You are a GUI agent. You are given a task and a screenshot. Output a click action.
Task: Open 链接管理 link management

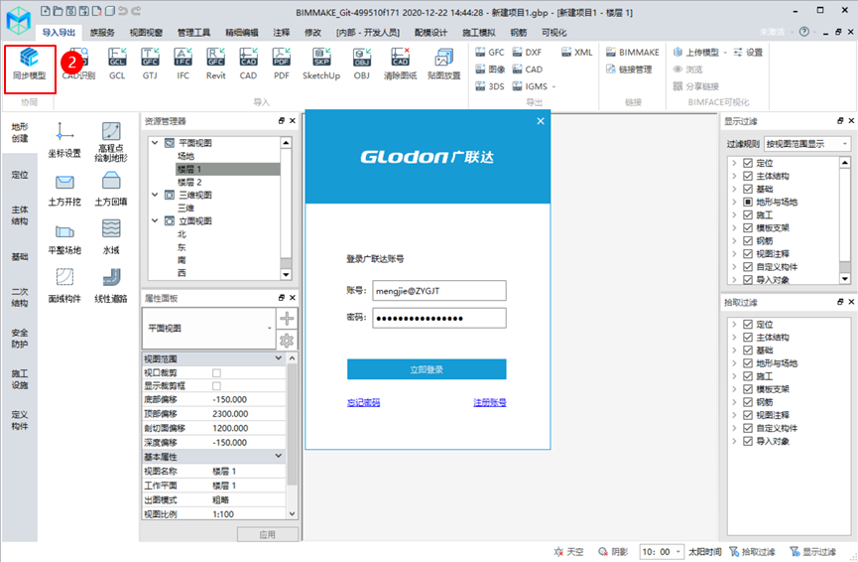pos(629,70)
